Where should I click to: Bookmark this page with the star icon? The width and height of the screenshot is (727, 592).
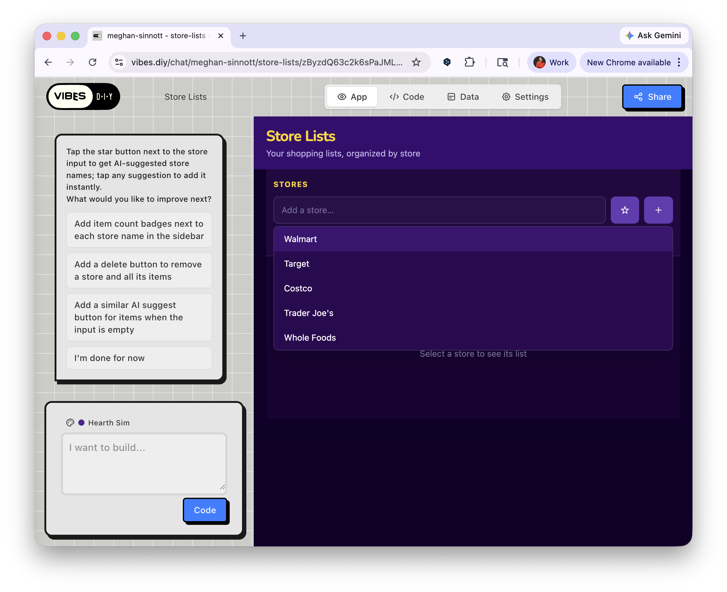pyautogui.click(x=416, y=63)
